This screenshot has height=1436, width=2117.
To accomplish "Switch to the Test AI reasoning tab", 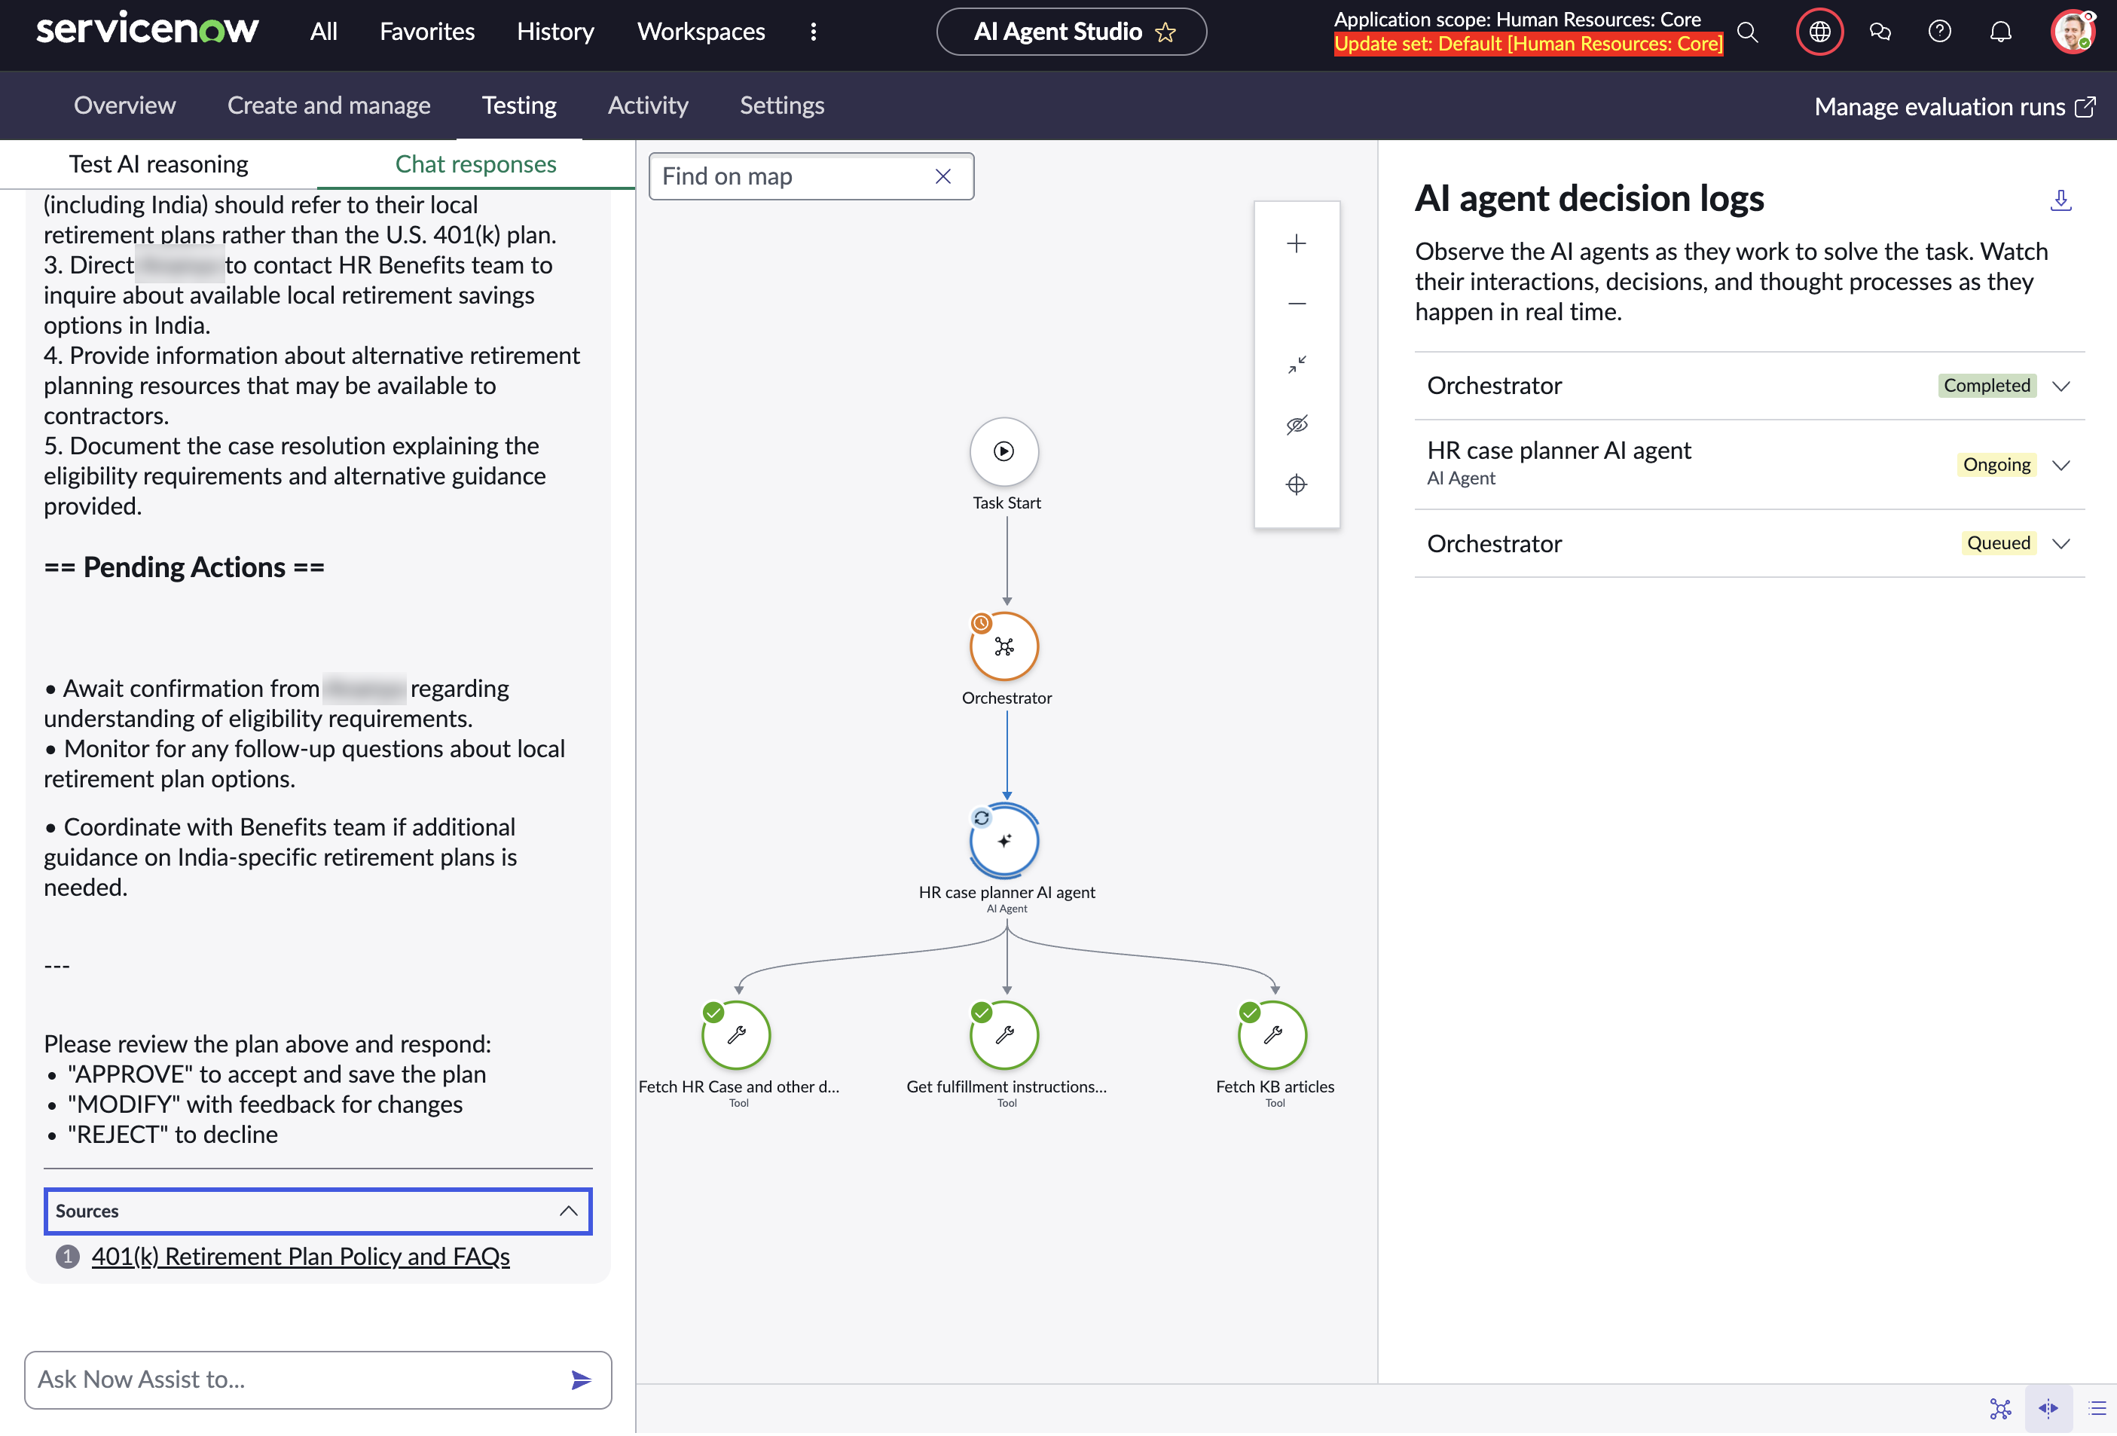I will tap(158, 164).
